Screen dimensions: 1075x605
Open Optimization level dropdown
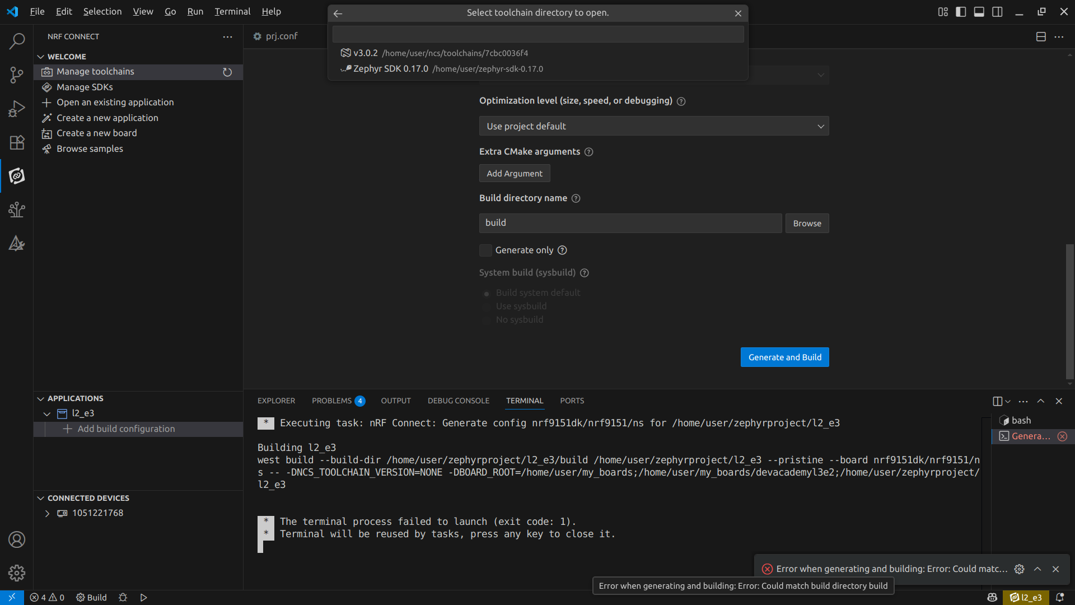[653, 126]
